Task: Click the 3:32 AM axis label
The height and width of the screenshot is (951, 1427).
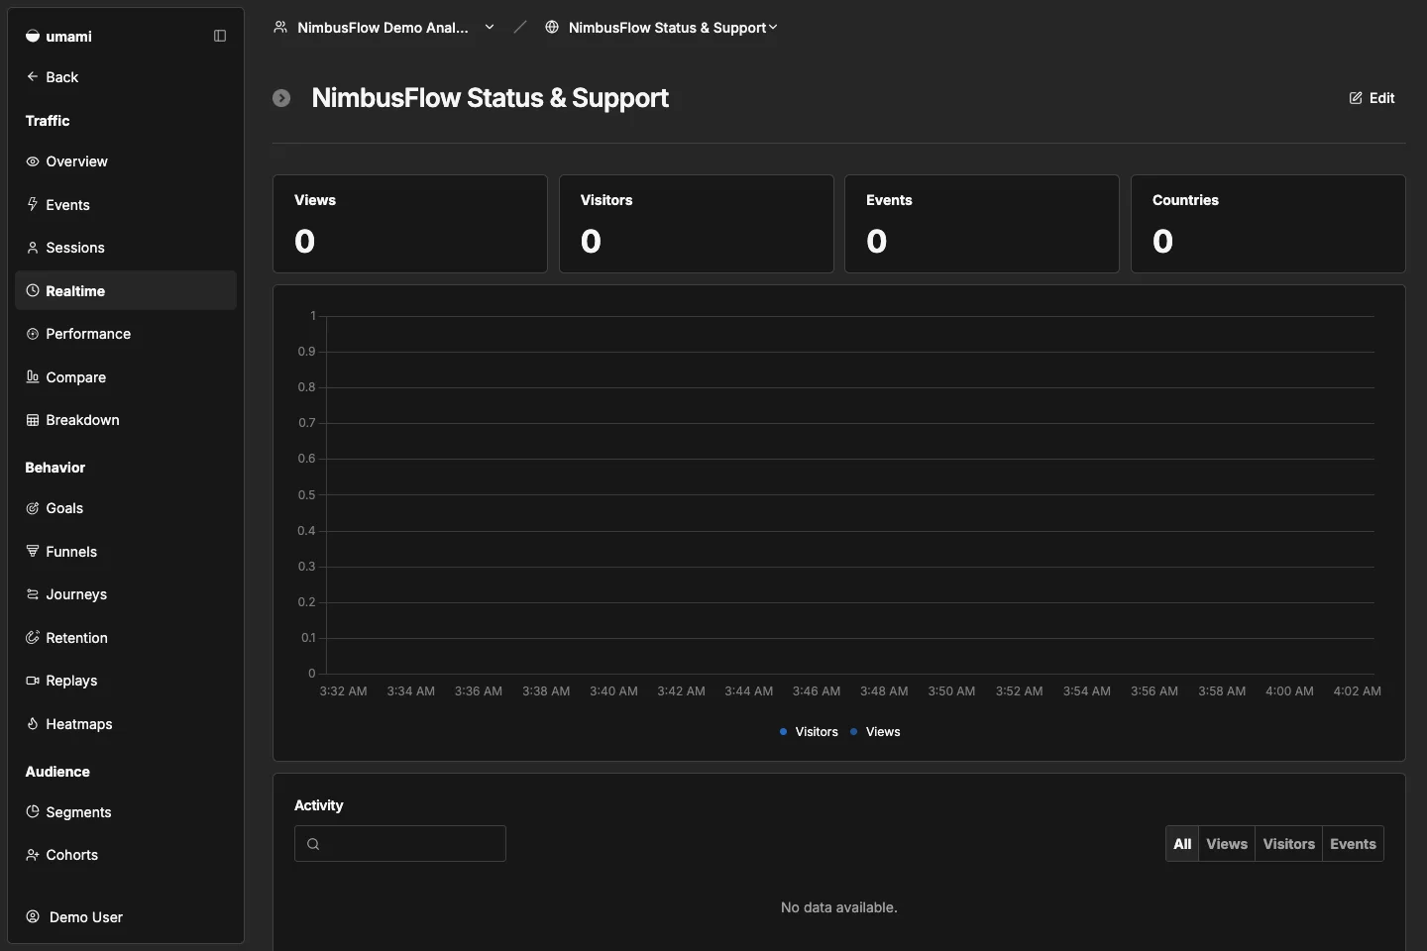Action: [x=343, y=691]
